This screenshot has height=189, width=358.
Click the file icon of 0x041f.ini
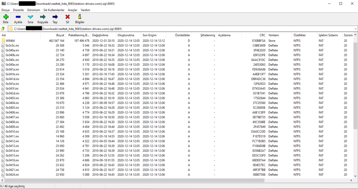pos(3,89)
